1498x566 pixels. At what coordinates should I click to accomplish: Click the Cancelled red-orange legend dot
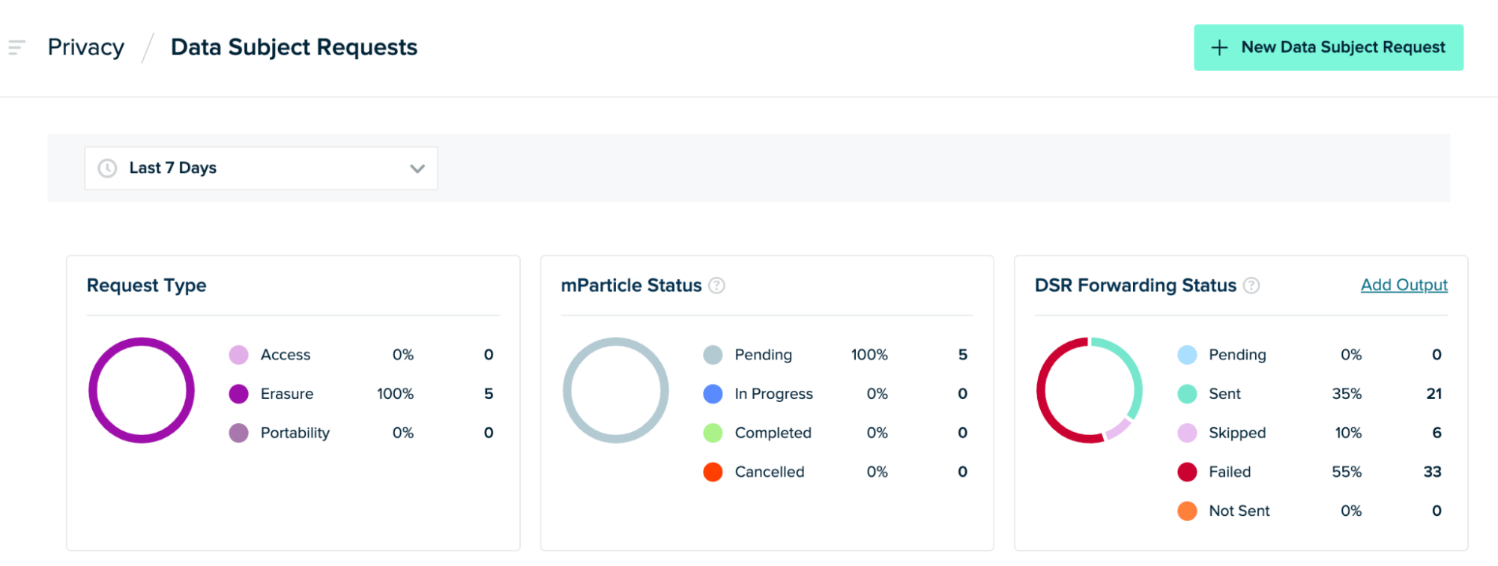[713, 472]
